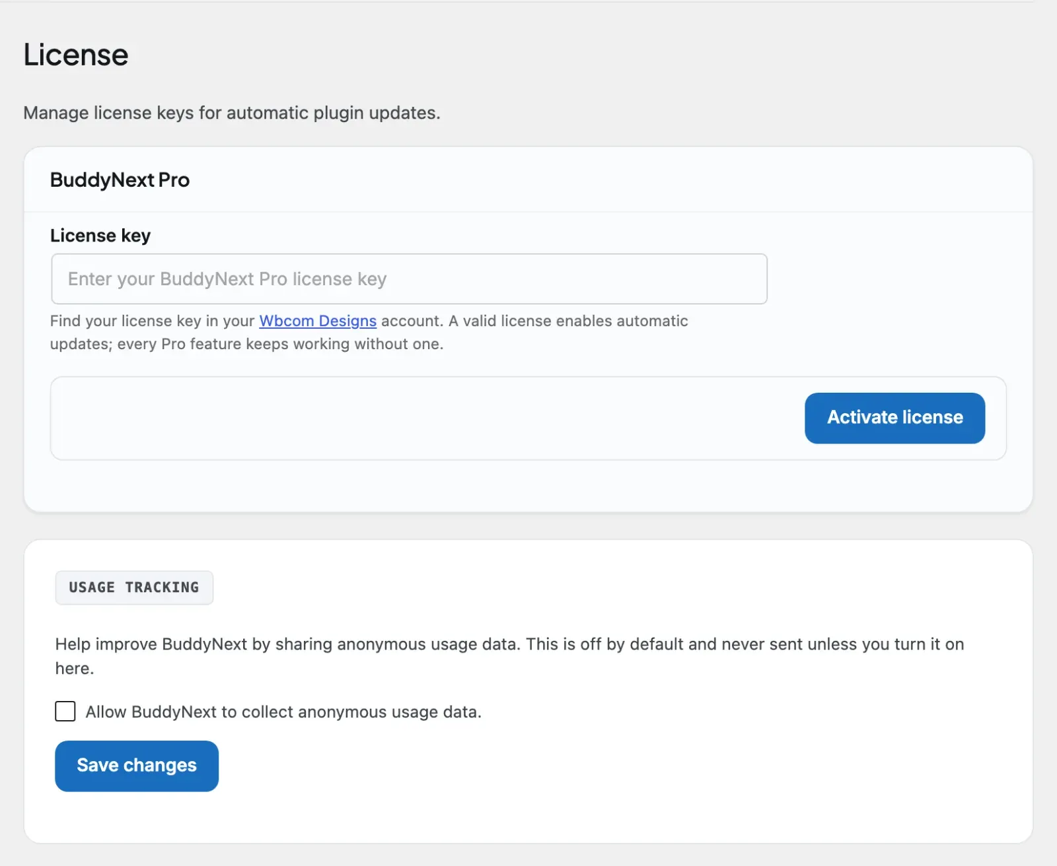Image resolution: width=1057 pixels, height=866 pixels.
Task: Click the Activate license button
Action: [894, 418]
